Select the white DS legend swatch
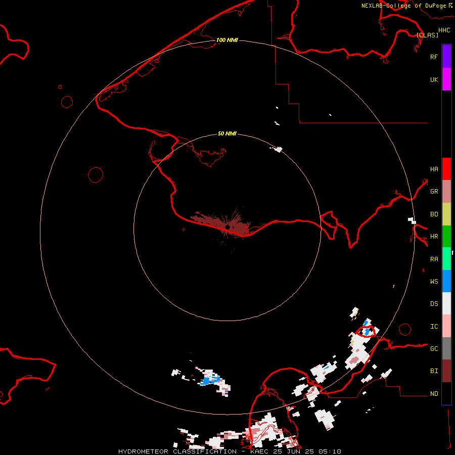Screen dimensions: 455x455 pyautogui.click(x=446, y=303)
